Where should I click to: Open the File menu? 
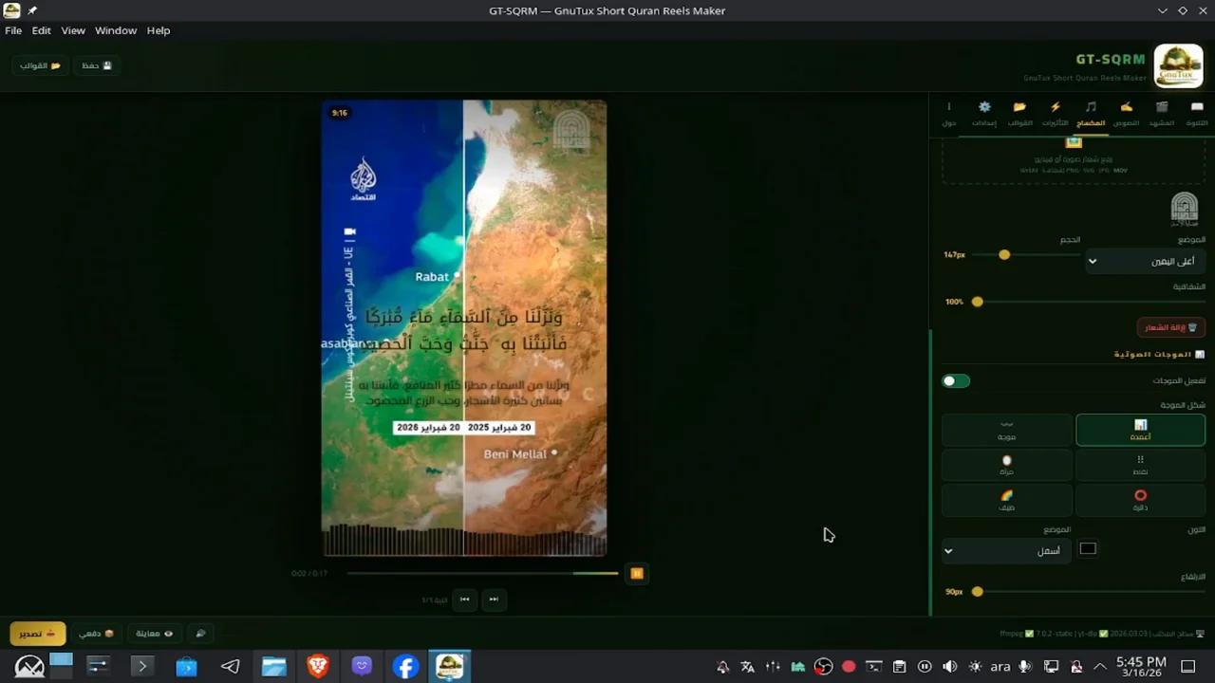[13, 30]
